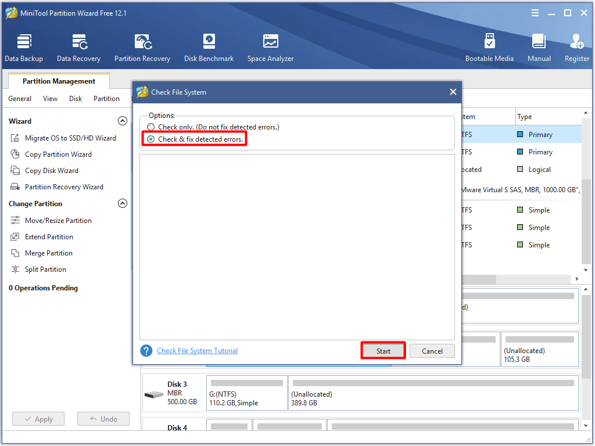Open the Data Backup tool

[x=24, y=48]
